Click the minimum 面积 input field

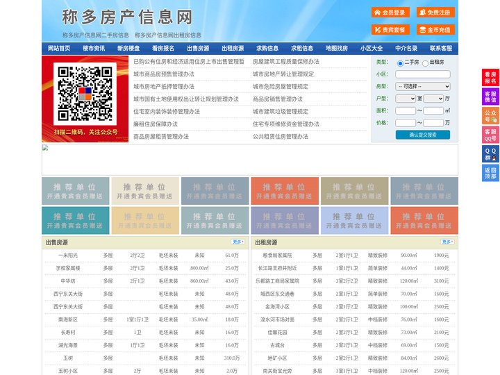406,110
